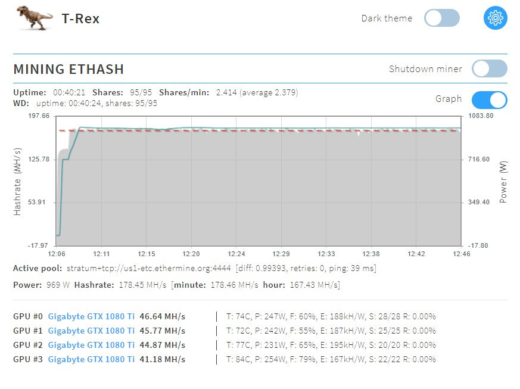Toggle the Shutdown miner switch
The height and width of the screenshot is (389, 520).
point(490,69)
